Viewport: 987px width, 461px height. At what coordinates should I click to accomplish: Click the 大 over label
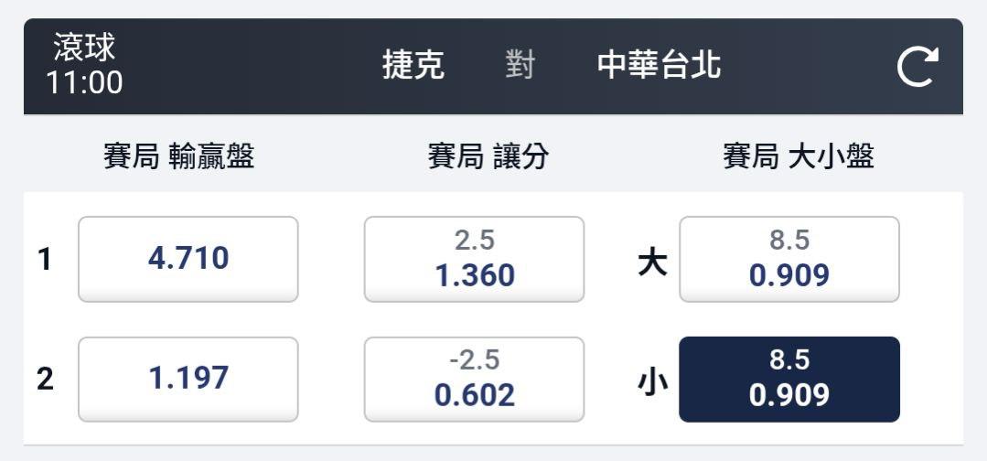coord(652,263)
